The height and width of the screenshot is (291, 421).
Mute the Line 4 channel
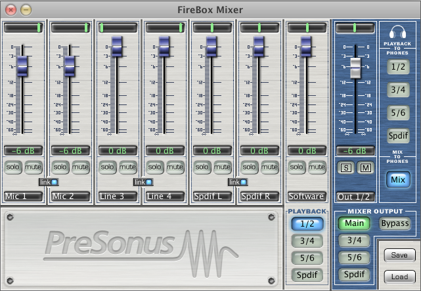(x=175, y=168)
